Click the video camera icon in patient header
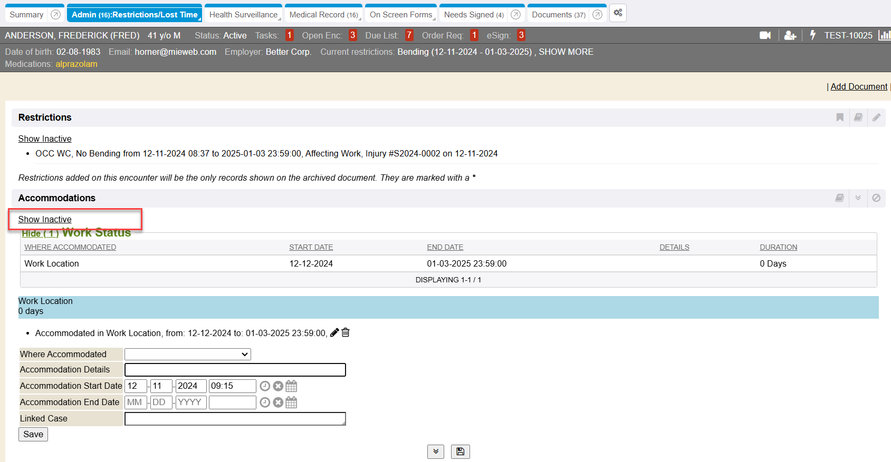Viewport: 891px width, 462px height. [765, 35]
